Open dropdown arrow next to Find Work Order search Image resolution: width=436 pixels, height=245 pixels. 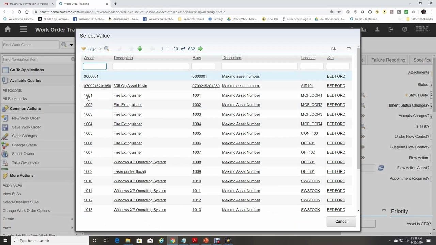71,45
